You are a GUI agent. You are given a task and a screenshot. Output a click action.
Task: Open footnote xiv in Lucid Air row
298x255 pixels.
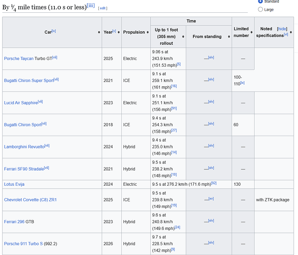tap(211, 102)
